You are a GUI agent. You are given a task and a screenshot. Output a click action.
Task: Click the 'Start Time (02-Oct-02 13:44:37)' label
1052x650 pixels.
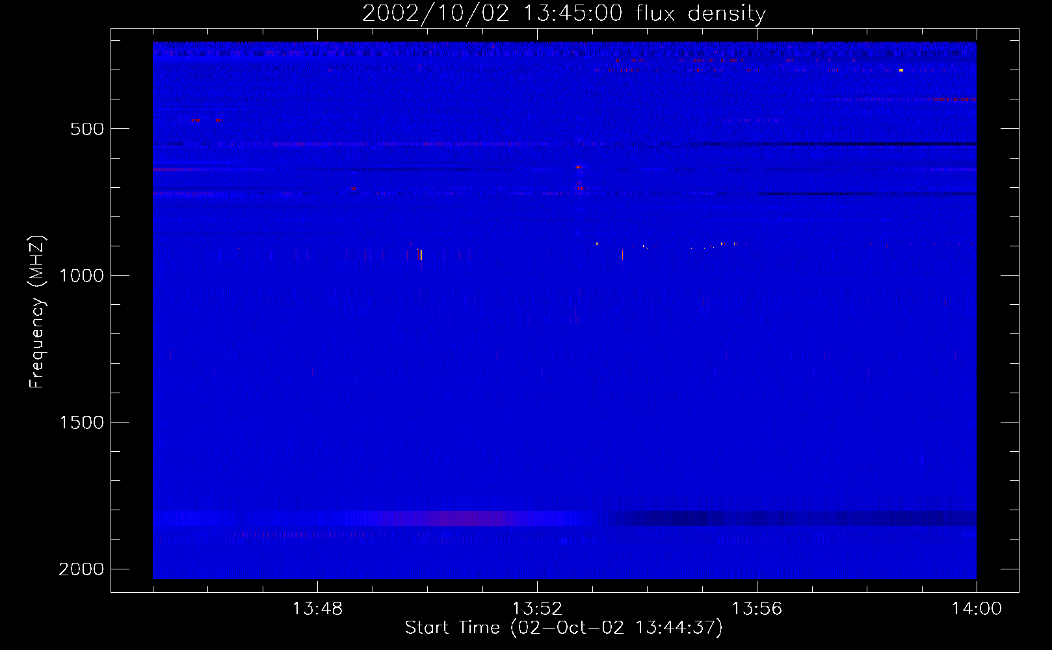point(564,628)
